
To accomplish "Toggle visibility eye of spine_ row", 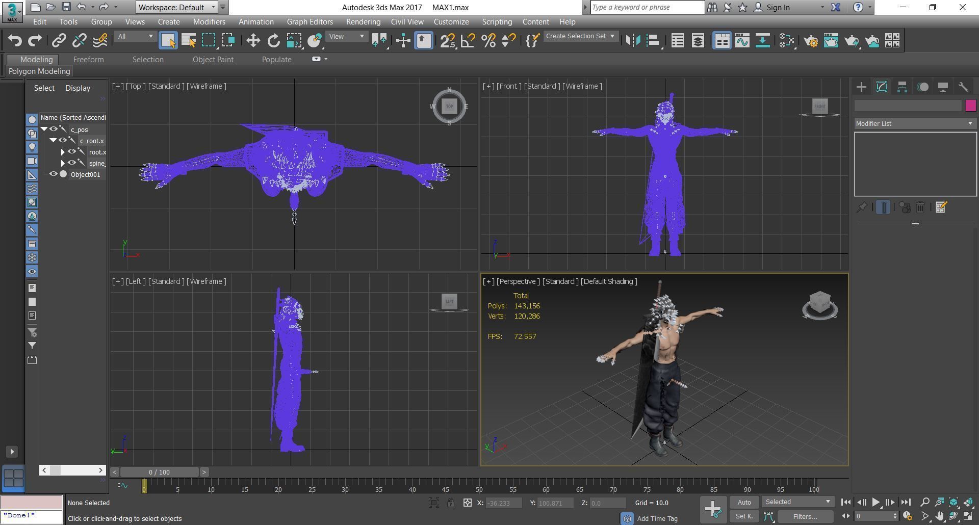I will pos(71,163).
